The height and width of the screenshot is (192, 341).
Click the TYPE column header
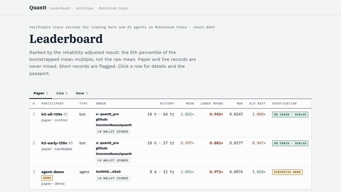tap(83, 103)
